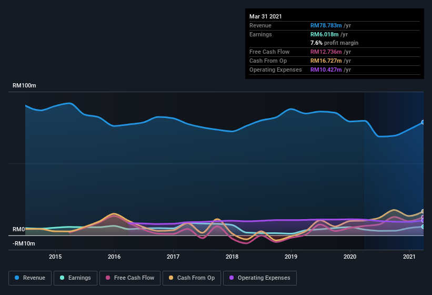
Task: Toggle the Free Cash Flow legend button
Action: pyautogui.click(x=130, y=278)
